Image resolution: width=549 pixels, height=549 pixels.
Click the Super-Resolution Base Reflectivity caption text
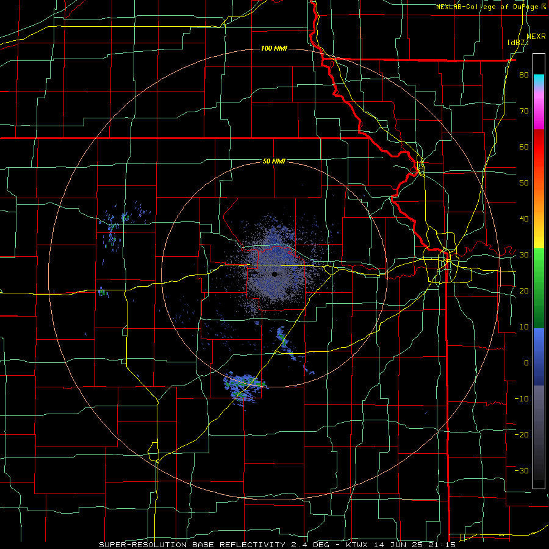[x=278, y=545]
